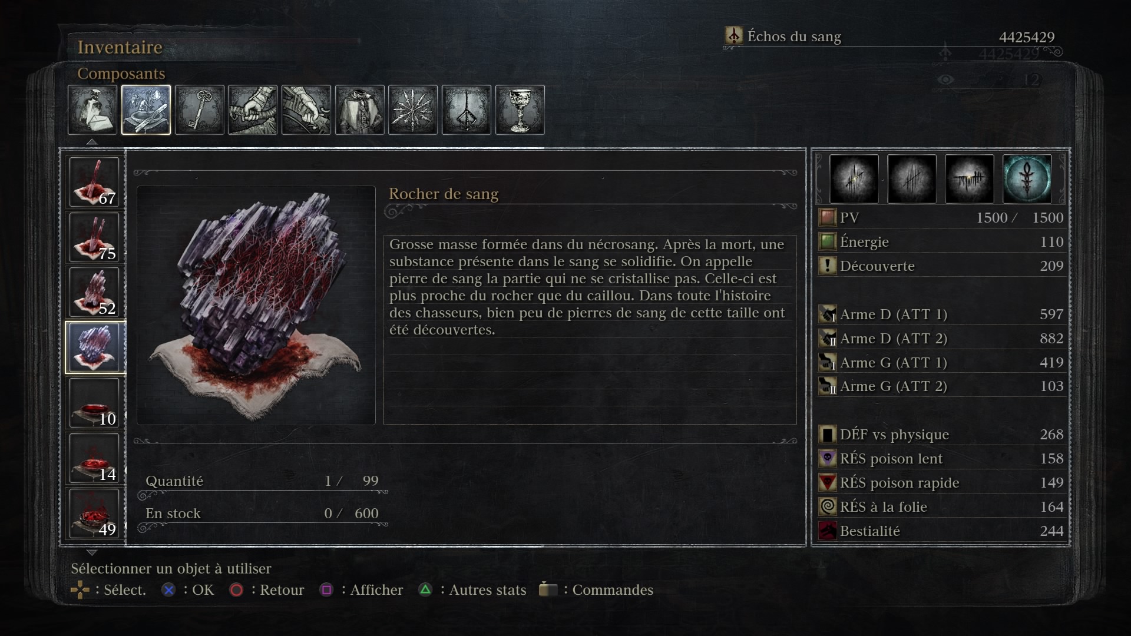Select the twin blood shards item with 75
The height and width of the screenshot is (636, 1131).
pyautogui.click(x=94, y=237)
